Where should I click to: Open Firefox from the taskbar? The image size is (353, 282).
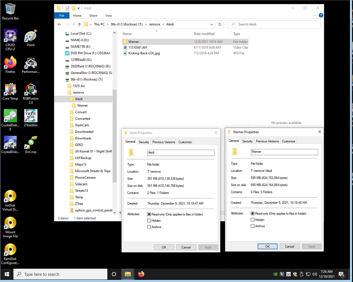tap(141, 274)
